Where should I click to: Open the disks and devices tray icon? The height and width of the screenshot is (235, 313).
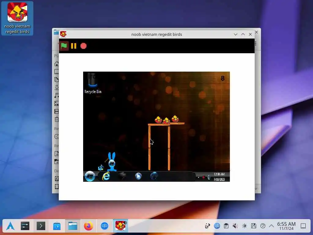[x=254, y=226]
